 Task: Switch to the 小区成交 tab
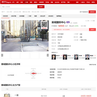pos(51,16)
